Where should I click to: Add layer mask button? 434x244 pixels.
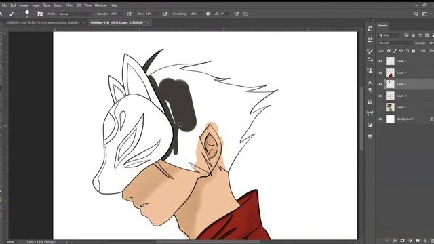[x=402, y=241]
